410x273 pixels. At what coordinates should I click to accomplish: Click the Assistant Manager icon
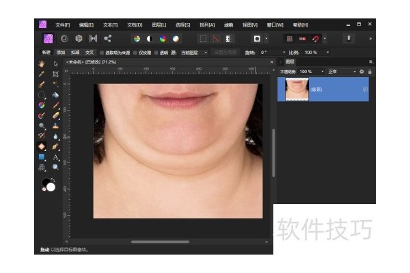point(348,39)
